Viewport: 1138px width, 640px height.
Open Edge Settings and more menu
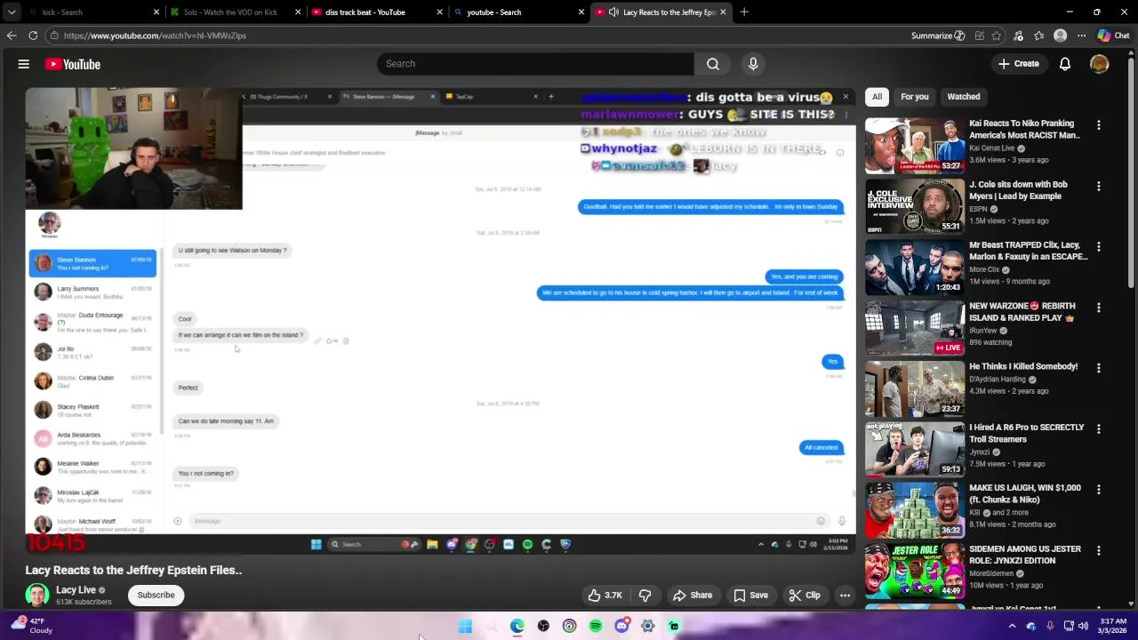(x=1081, y=36)
